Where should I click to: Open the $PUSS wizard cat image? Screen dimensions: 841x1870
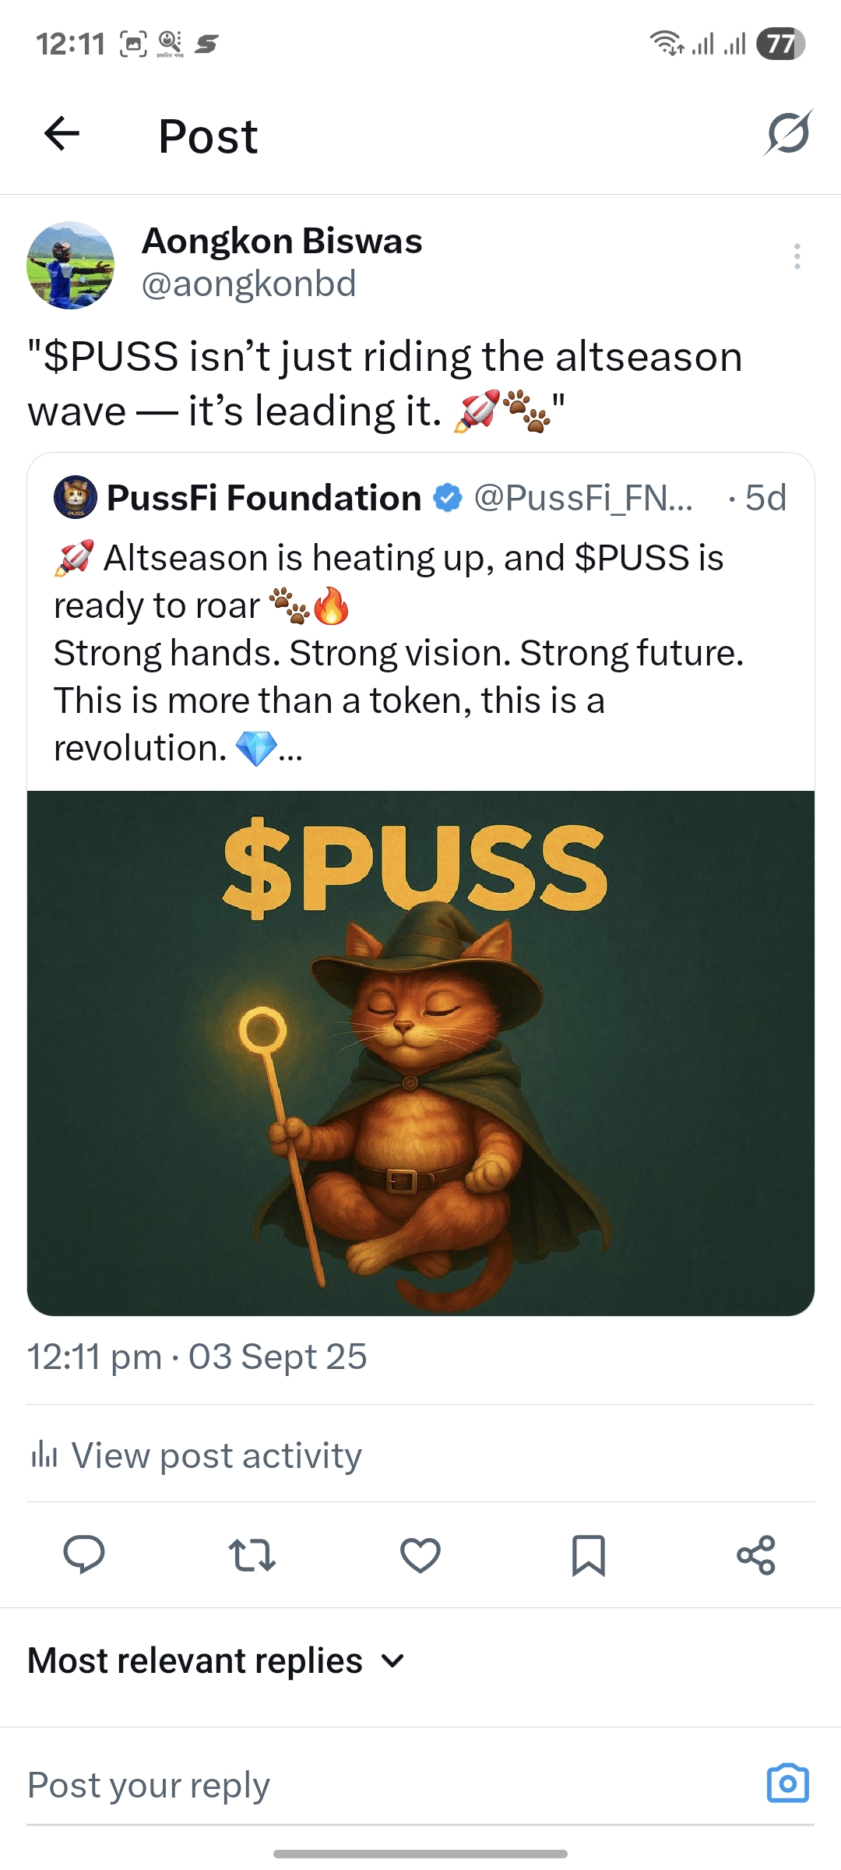click(420, 1053)
